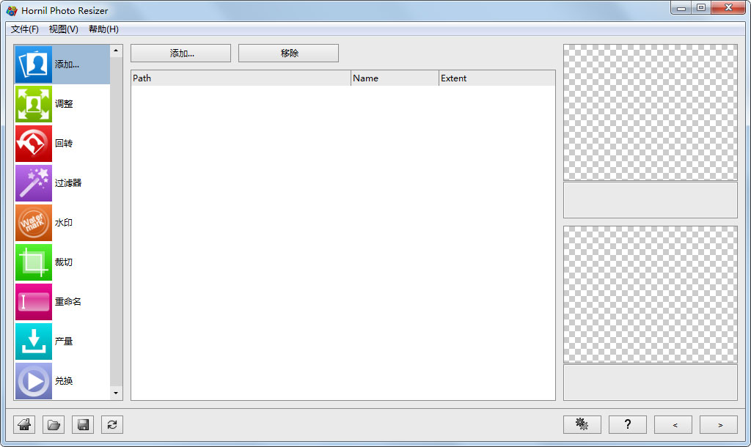751x447 pixels.
Task: Click the home icon button
Action: click(24, 424)
